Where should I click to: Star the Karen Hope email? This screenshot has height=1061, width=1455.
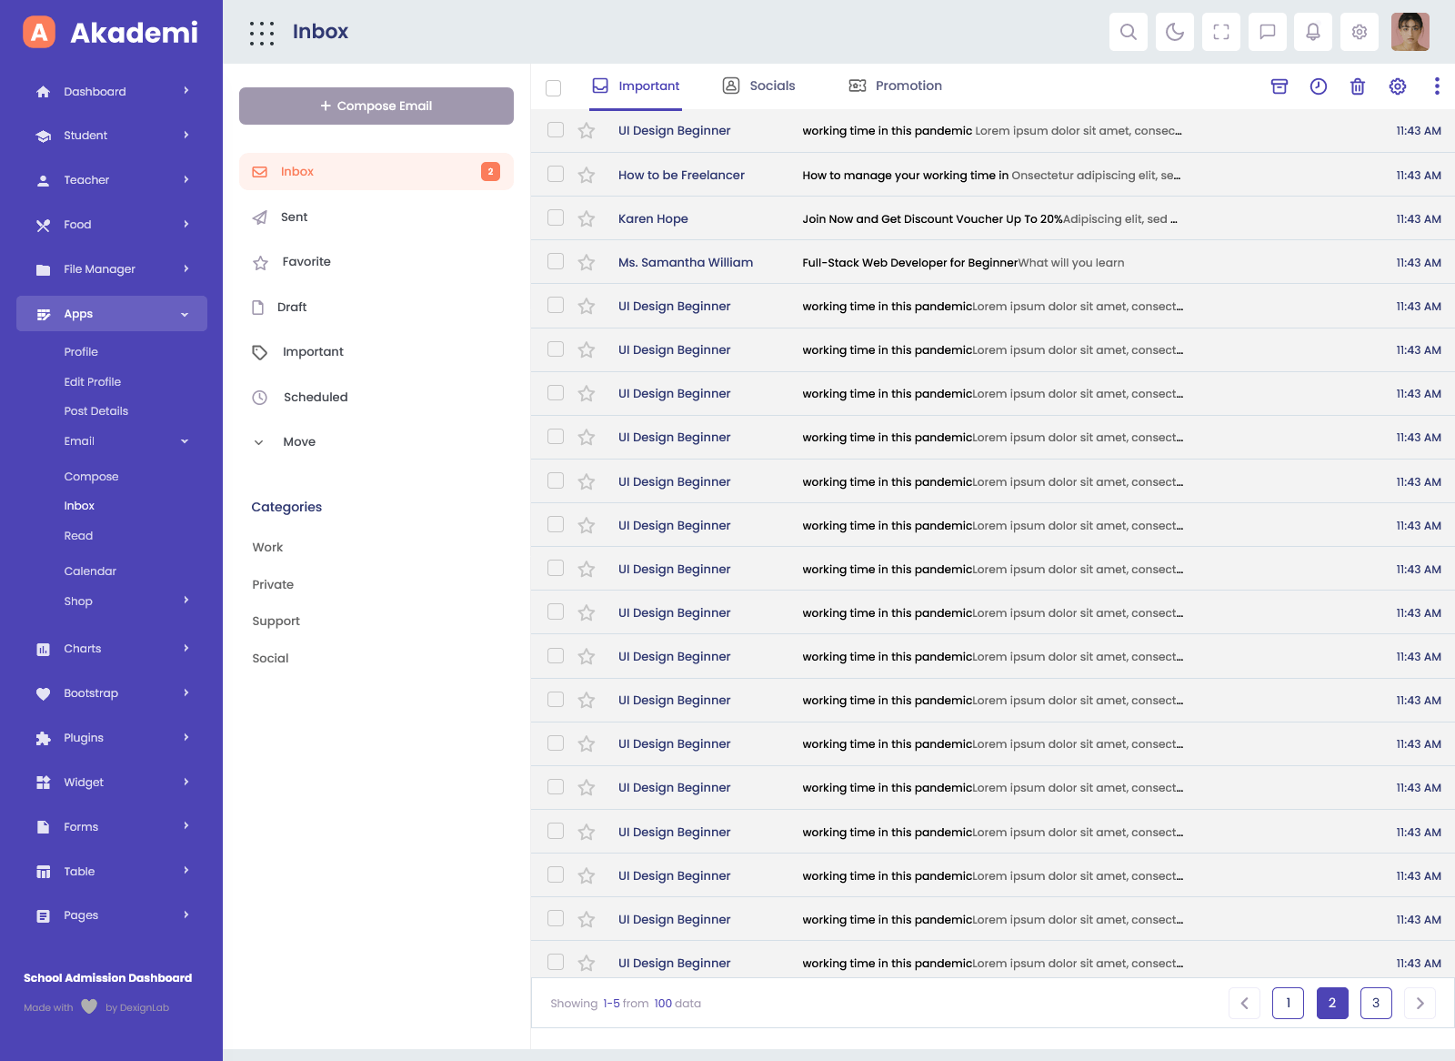[x=587, y=219]
